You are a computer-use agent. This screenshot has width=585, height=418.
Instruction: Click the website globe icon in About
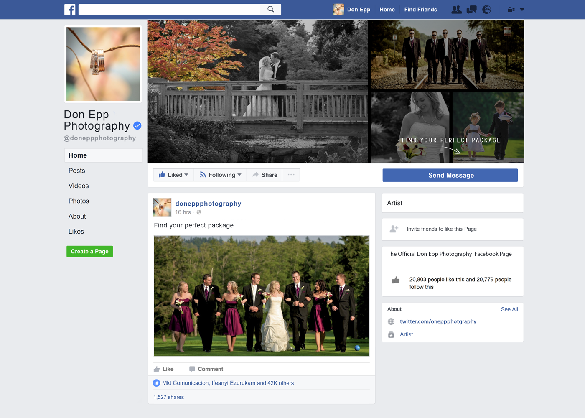pos(391,321)
